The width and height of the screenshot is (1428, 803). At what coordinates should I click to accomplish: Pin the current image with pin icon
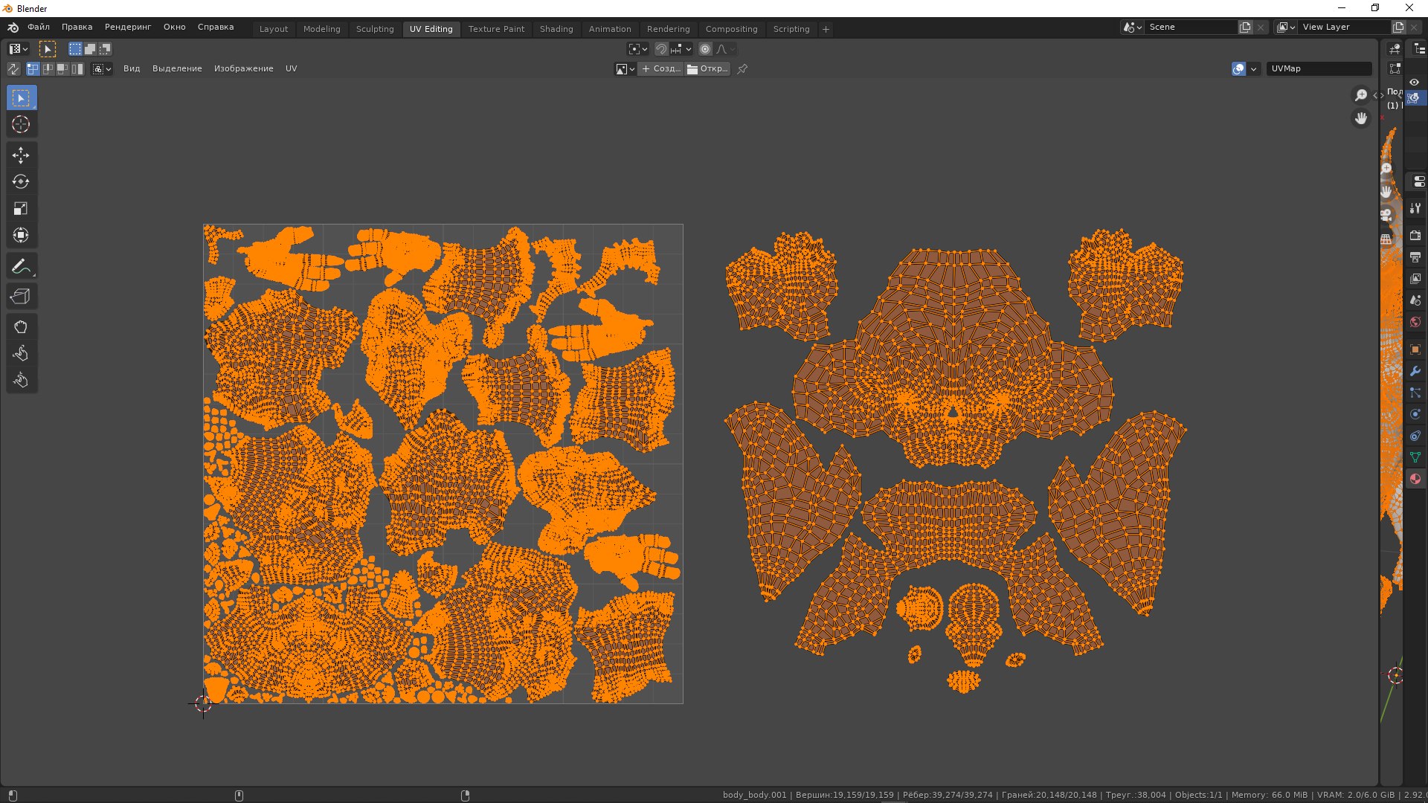742,68
